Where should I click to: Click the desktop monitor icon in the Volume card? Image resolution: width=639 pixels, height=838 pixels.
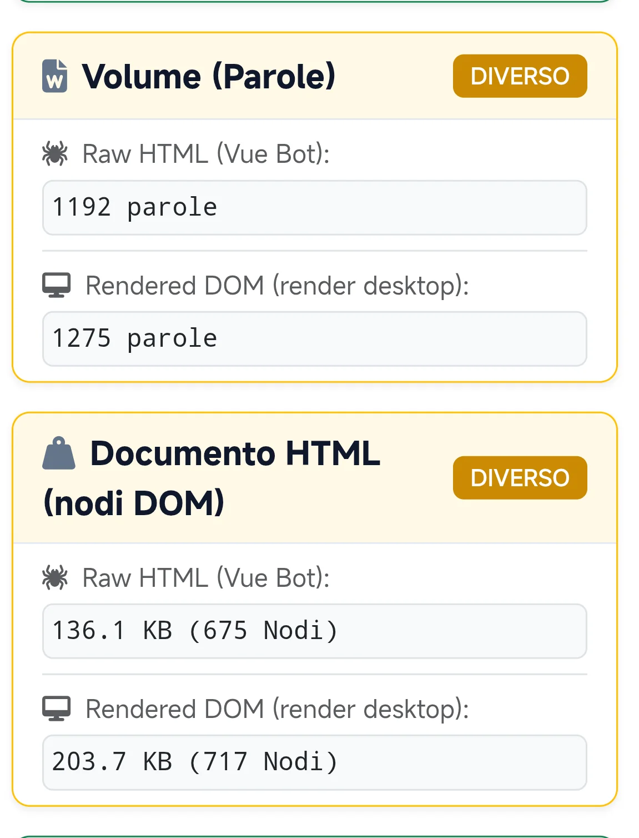pyautogui.click(x=57, y=286)
